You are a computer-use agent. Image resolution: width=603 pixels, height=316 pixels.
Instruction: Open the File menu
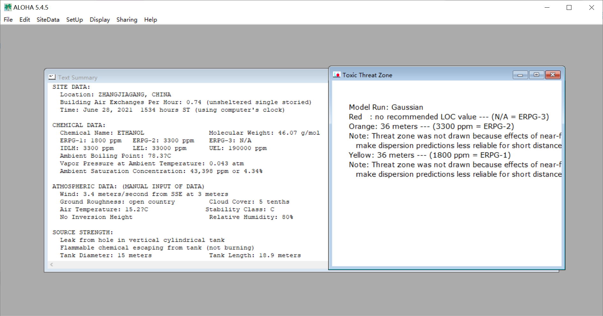(8, 20)
